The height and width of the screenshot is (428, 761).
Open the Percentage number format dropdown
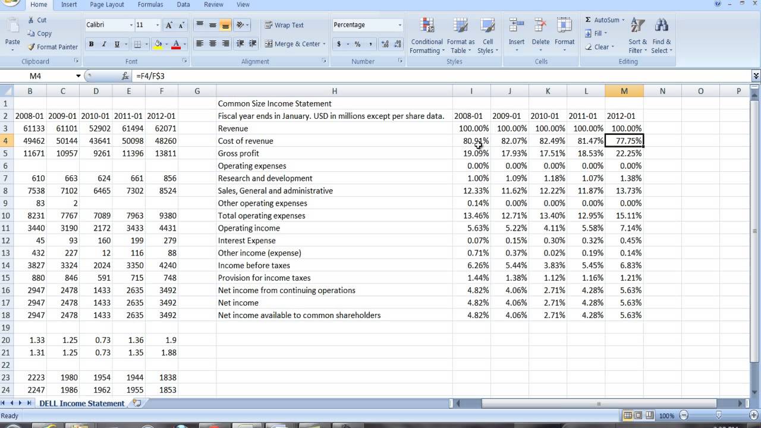click(400, 25)
